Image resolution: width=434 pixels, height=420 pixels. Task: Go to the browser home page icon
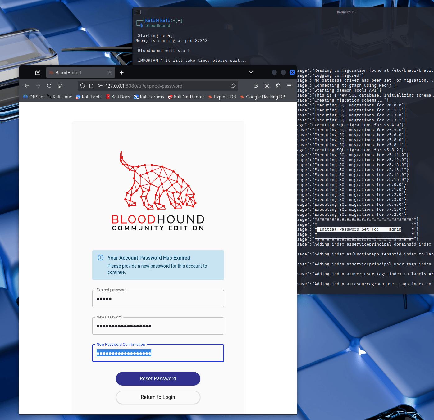60,86
